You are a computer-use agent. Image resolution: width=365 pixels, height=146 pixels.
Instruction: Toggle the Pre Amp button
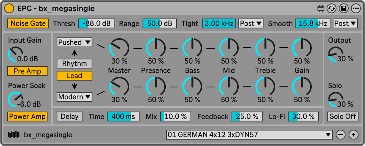click(27, 71)
